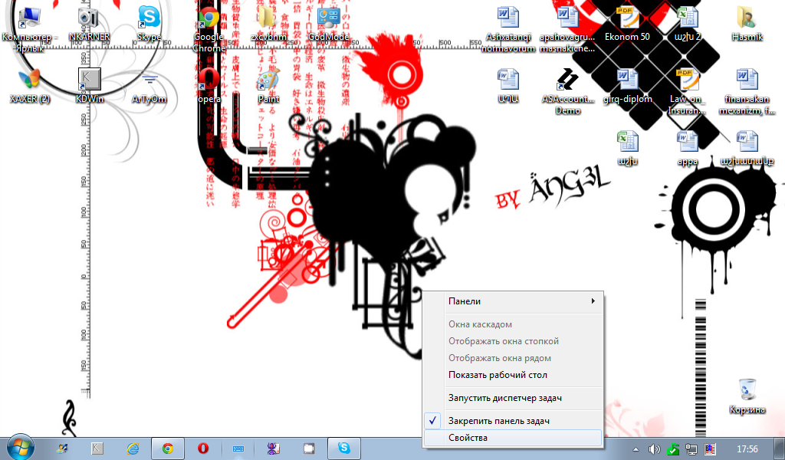Open the Windows Start menu orb
This screenshot has width=785, height=460.
(x=20, y=448)
